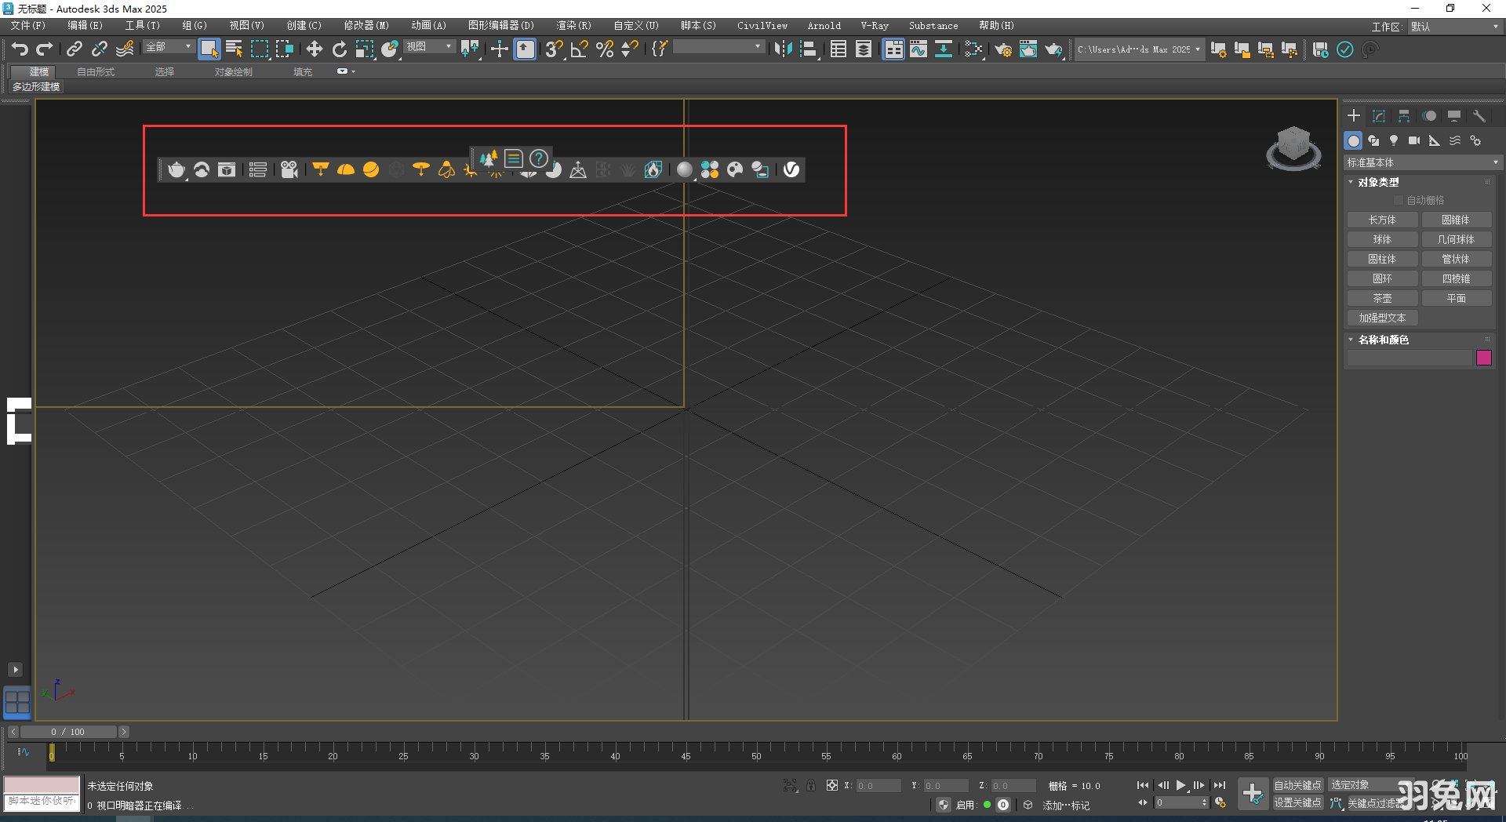The image size is (1506, 822).
Task: Activate the Select and Move tool
Action: (x=314, y=49)
